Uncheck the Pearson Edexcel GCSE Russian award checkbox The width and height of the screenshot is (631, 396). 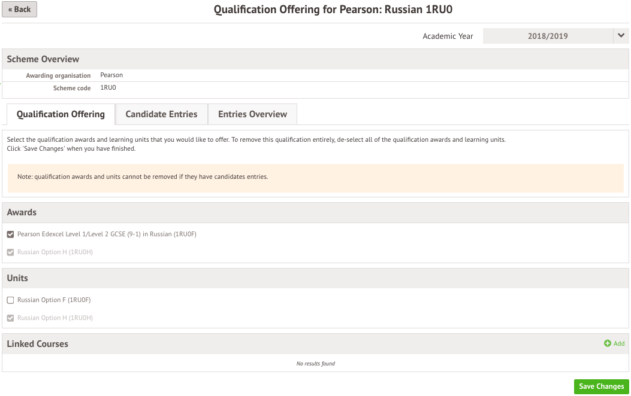[10, 234]
